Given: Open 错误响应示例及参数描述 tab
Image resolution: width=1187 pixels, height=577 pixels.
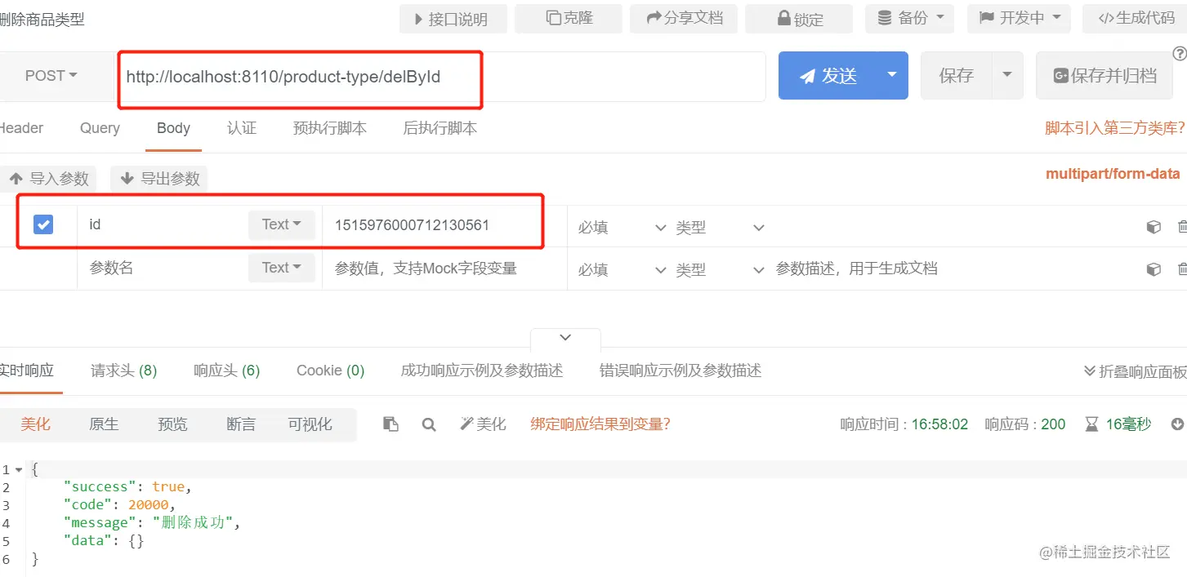Looking at the screenshot, I should 681,371.
